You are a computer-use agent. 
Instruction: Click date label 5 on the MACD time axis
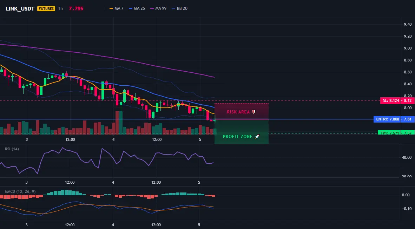(x=200, y=225)
